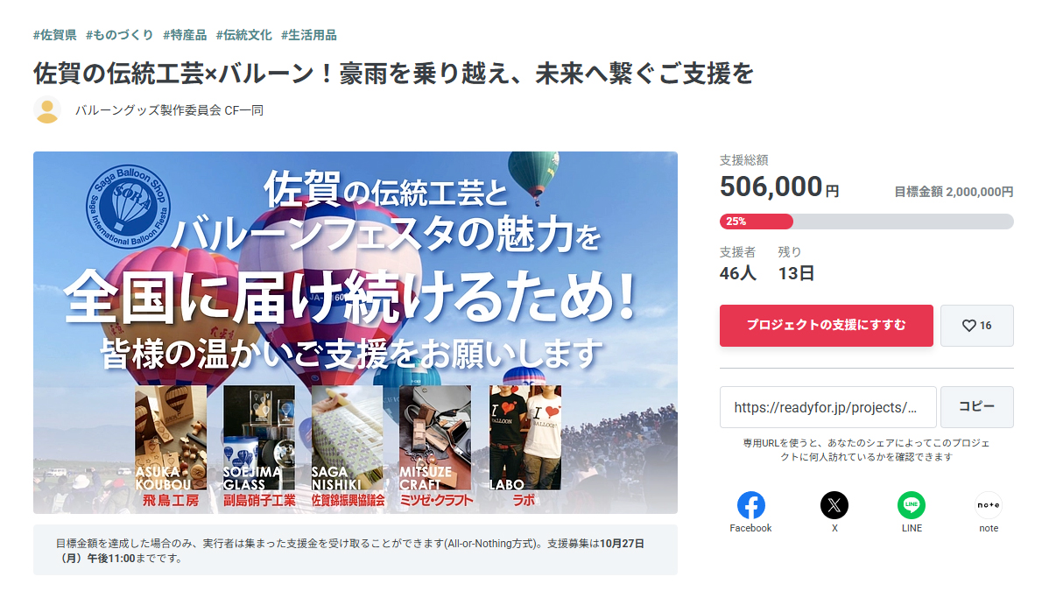Share the project via LINE icon

pyautogui.click(x=912, y=506)
